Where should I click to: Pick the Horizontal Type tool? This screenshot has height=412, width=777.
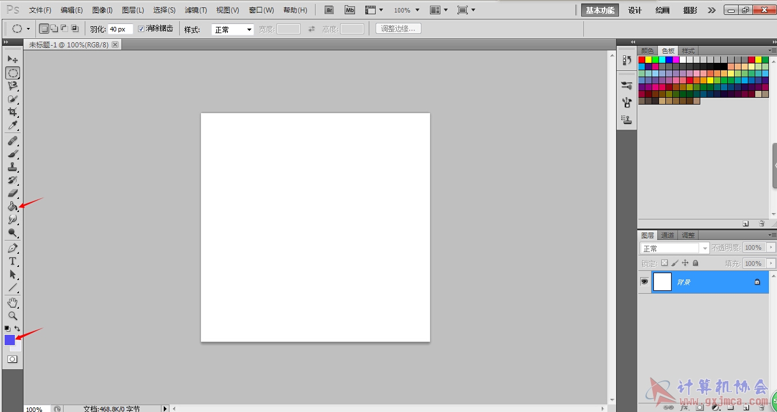(x=13, y=261)
